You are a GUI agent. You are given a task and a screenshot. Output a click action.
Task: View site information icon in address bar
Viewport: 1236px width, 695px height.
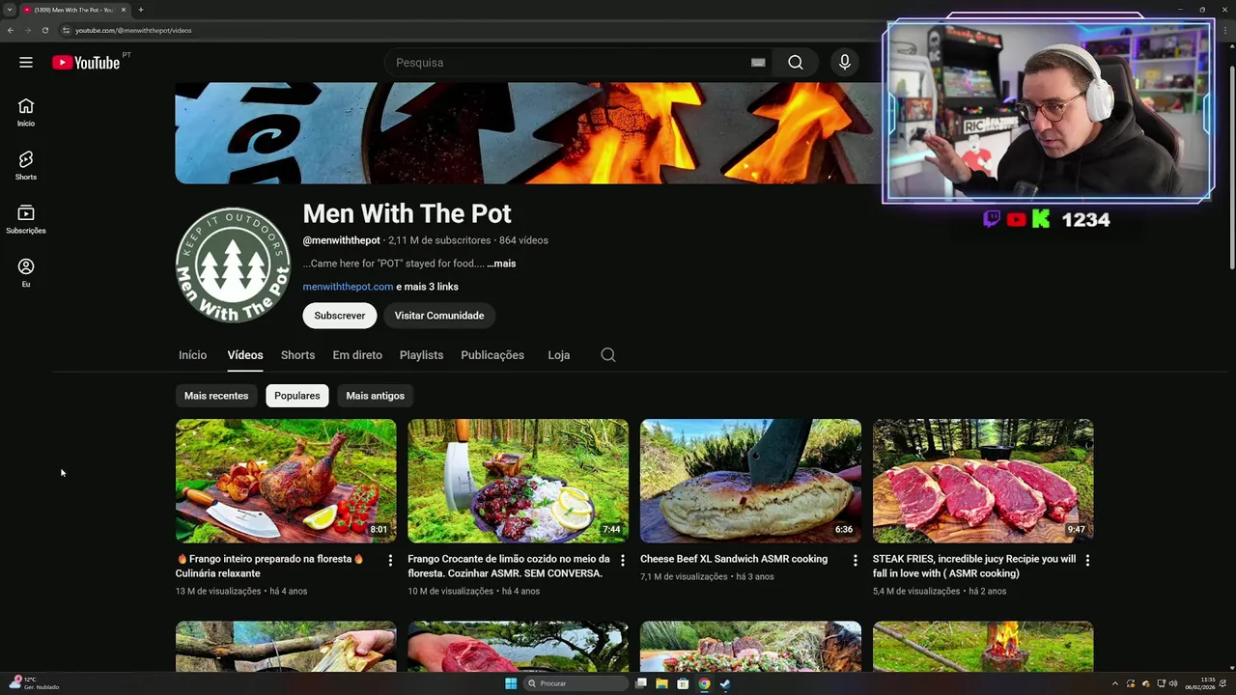pyautogui.click(x=66, y=30)
